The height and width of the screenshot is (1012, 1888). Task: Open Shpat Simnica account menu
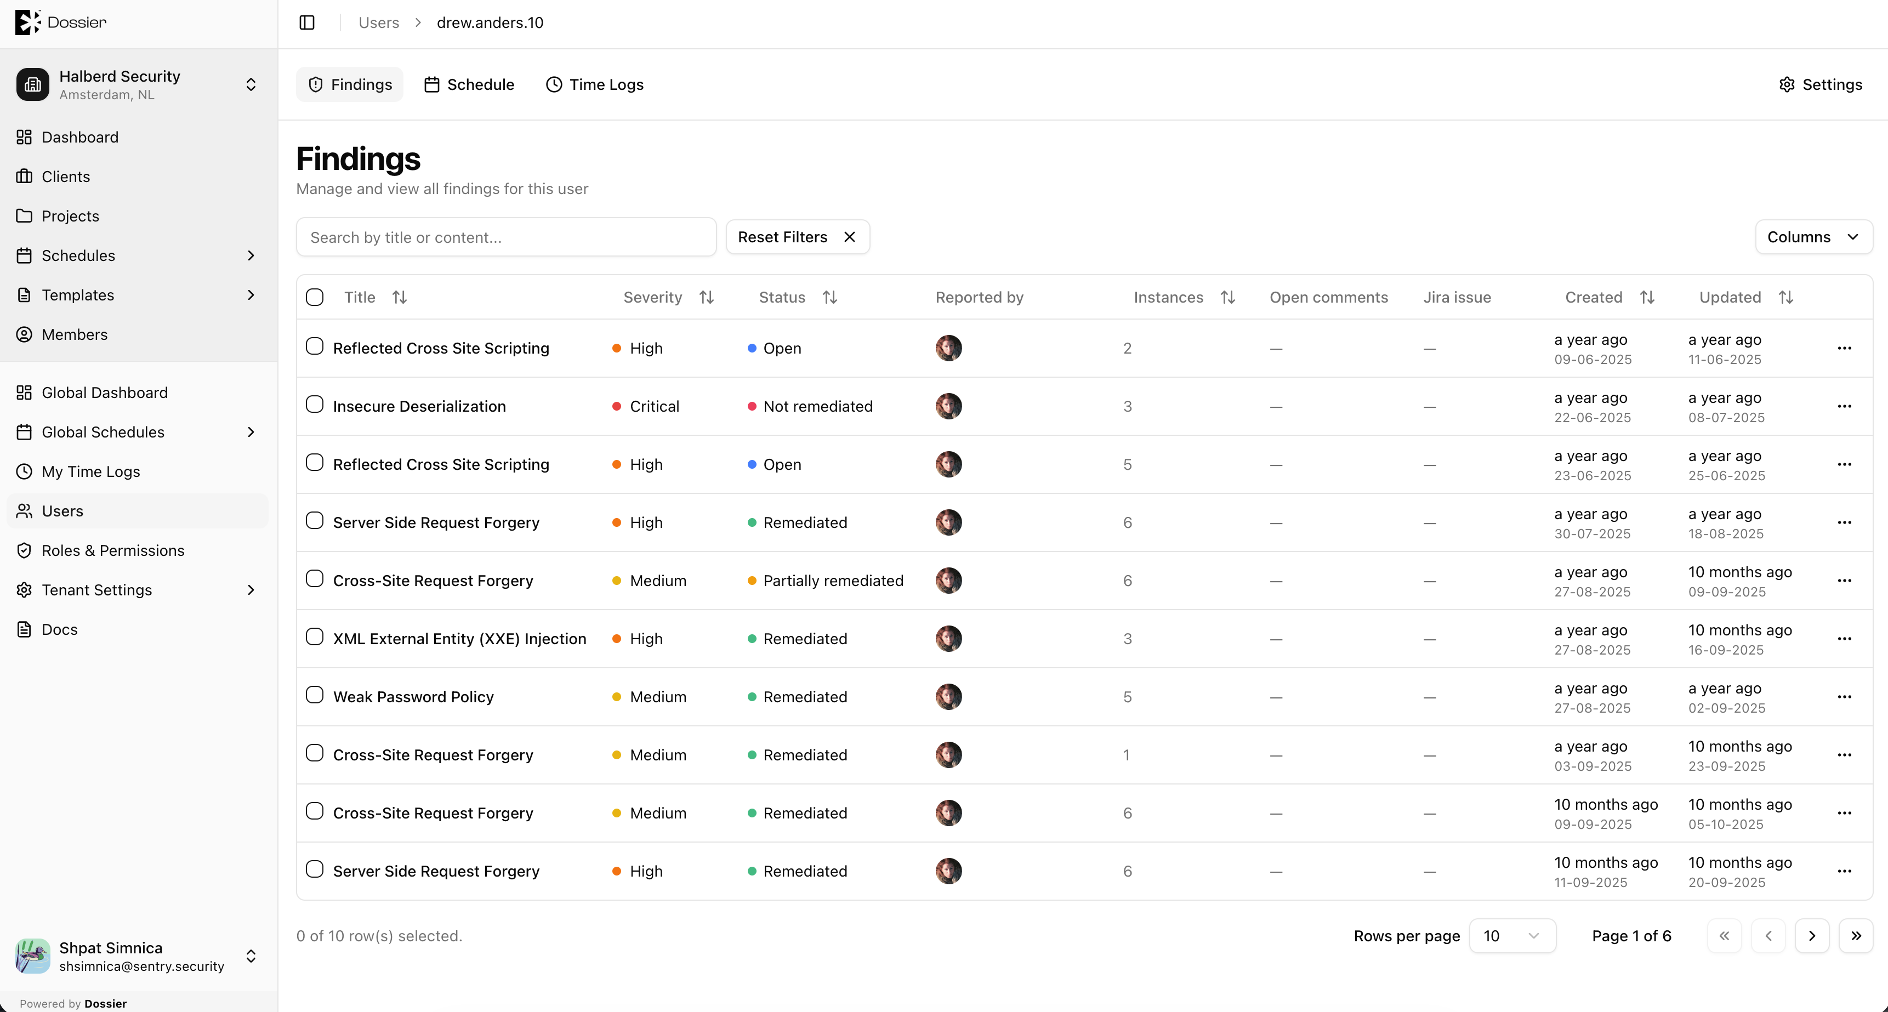139,956
